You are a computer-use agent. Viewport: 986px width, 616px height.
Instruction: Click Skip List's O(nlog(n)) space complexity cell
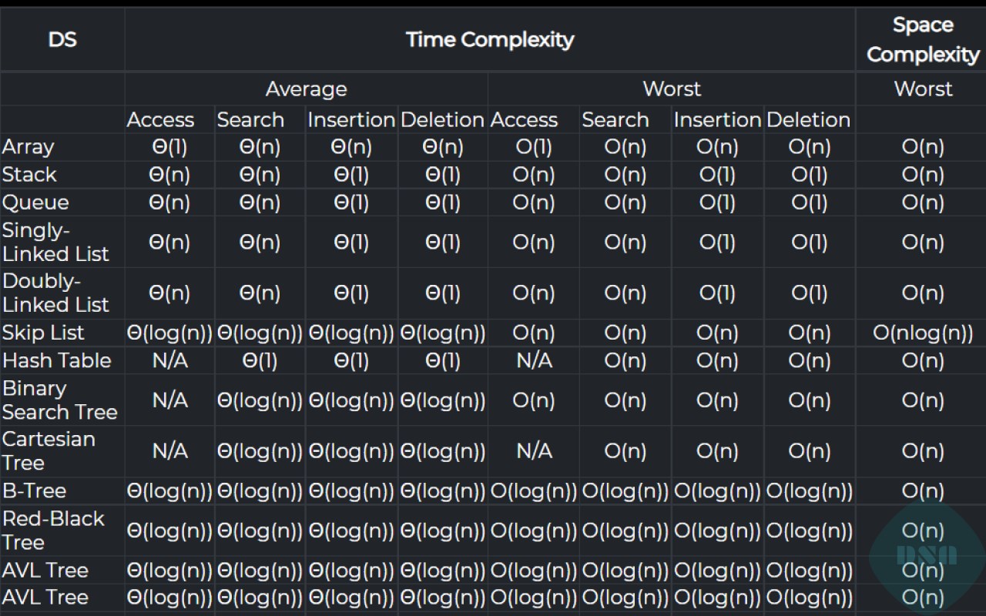click(x=922, y=333)
